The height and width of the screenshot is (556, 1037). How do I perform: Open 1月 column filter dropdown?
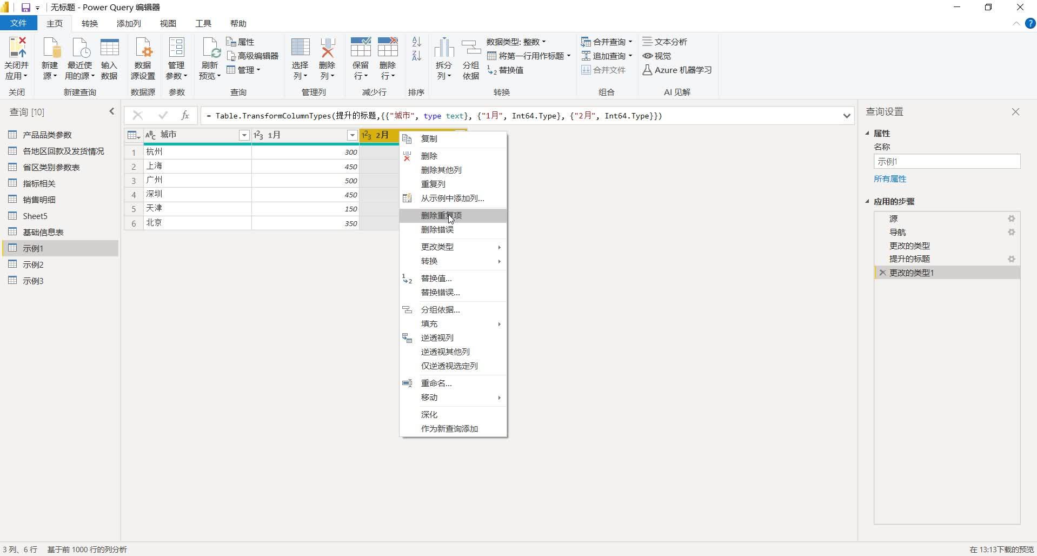[x=352, y=135]
